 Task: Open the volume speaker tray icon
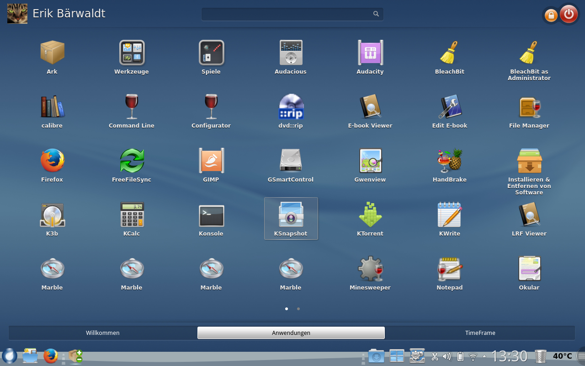447,356
